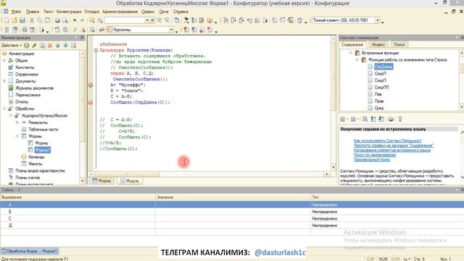Select Справочники in the configuration tree

tap(27, 74)
